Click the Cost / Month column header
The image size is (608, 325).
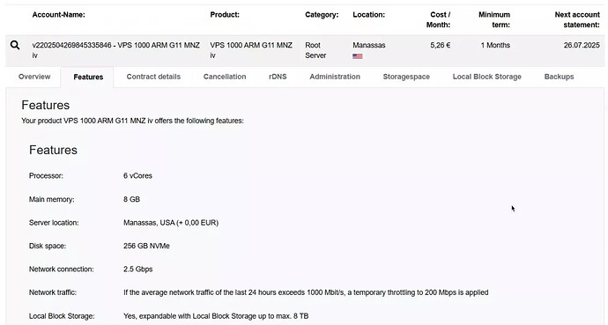[x=438, y=19]
